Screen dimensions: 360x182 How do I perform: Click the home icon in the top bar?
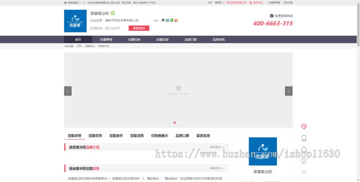click(x=66, y=3)
